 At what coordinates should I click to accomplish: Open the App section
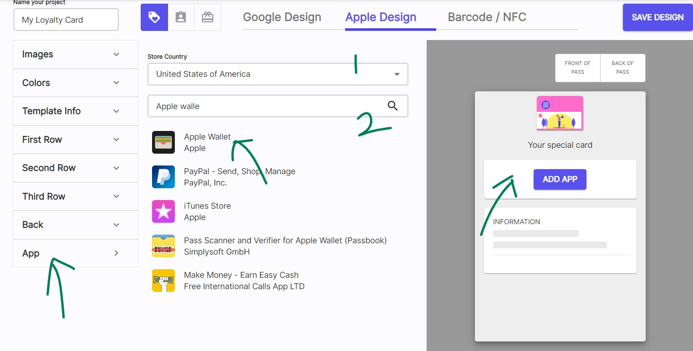tap(76, 253)
